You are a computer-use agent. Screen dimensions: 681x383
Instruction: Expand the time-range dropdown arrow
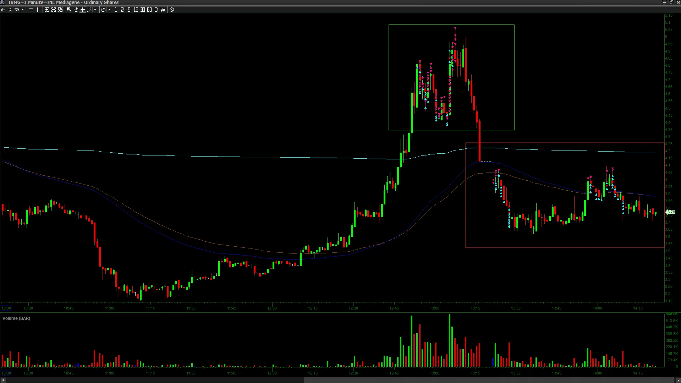[109, 10]
